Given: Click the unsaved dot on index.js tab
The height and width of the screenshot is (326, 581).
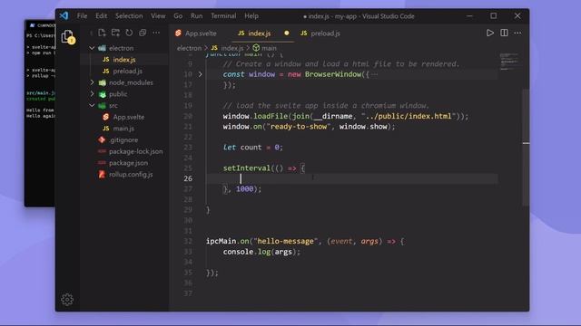Looking at the screenshot, I should pos(287,33).
